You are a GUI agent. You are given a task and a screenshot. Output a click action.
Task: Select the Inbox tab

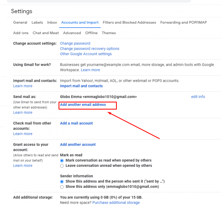point(52,22)
